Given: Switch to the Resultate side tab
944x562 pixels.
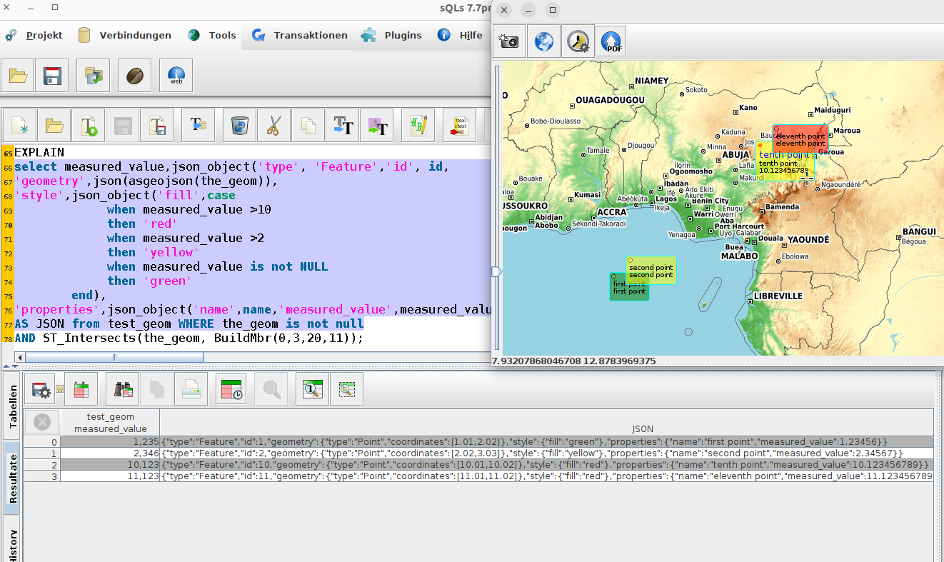Looking at the screenshot, I should (12, 478).
